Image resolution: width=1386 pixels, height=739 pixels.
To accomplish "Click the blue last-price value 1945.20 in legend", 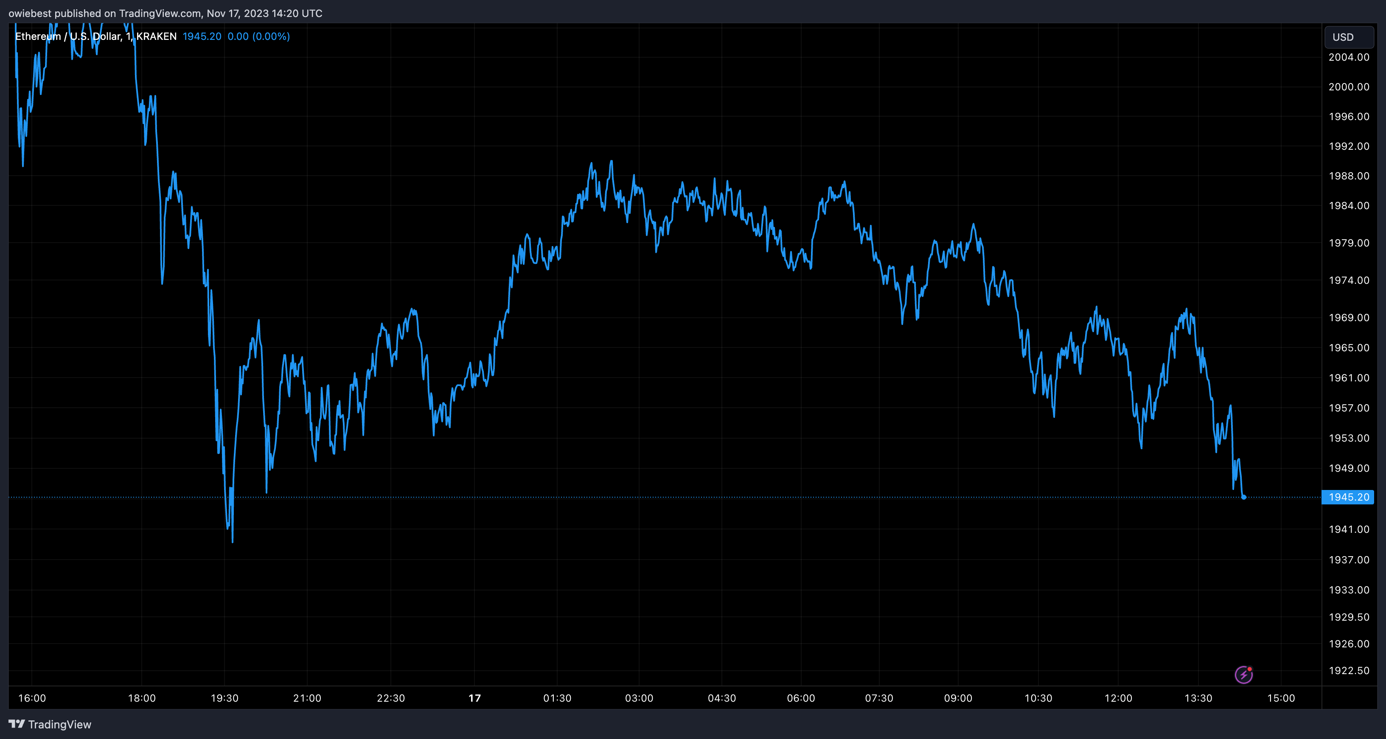I will point(202,36).
